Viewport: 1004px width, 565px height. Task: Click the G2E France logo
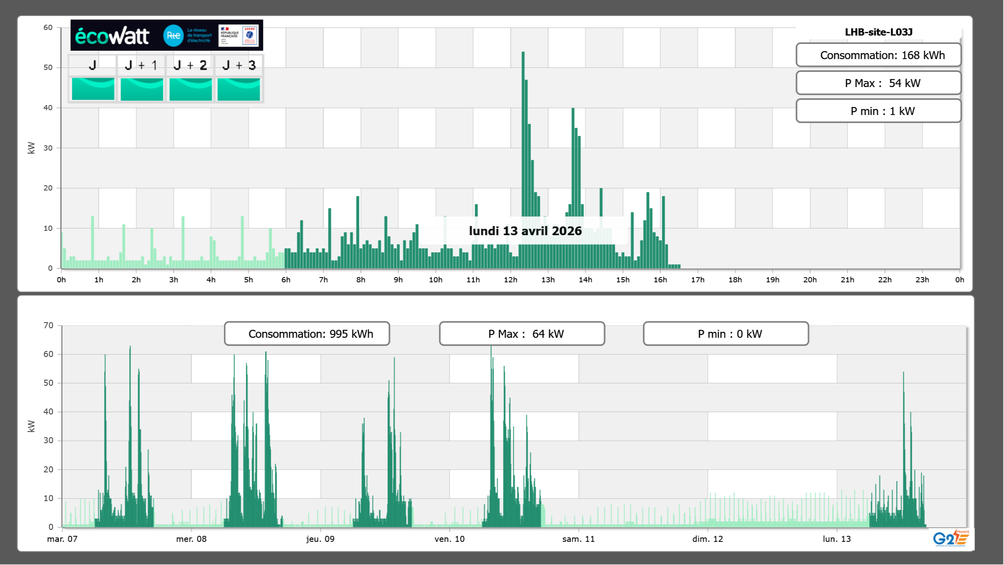coord(951,538)
